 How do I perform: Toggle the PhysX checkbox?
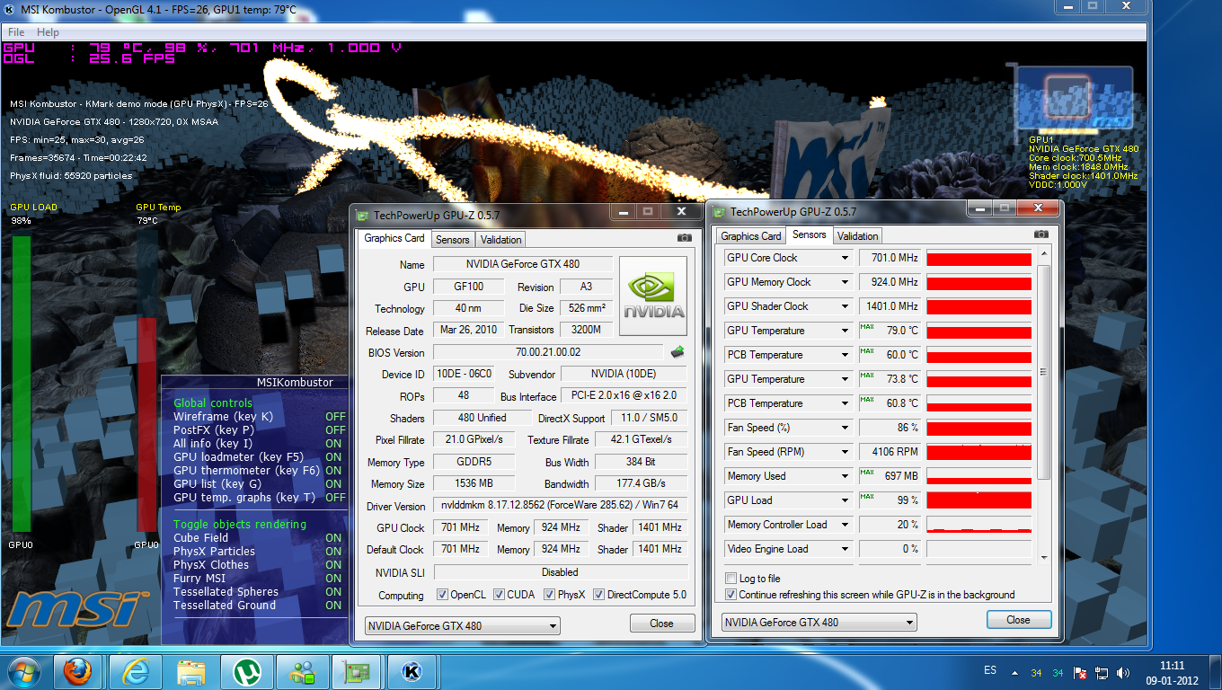(549, 595)
